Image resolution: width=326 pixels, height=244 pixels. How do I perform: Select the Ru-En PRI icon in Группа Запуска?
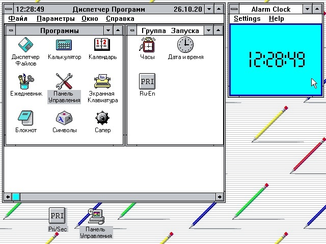coord(147,81)
